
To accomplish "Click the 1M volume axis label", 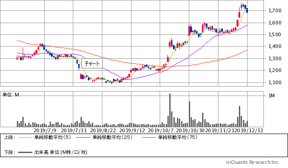I will pos(272,96).
